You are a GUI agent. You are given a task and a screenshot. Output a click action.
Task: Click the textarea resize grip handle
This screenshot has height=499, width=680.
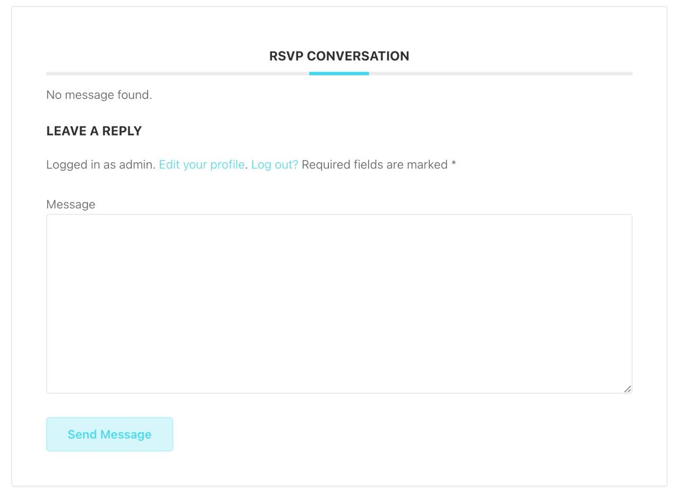pos(627,388)
